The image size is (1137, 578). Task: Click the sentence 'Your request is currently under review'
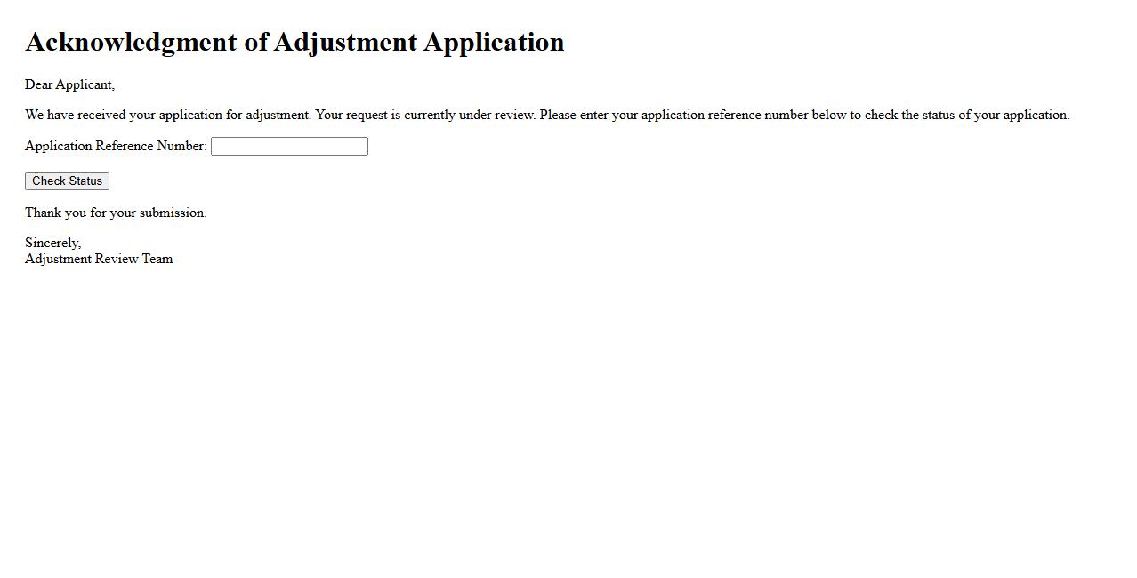425,116
